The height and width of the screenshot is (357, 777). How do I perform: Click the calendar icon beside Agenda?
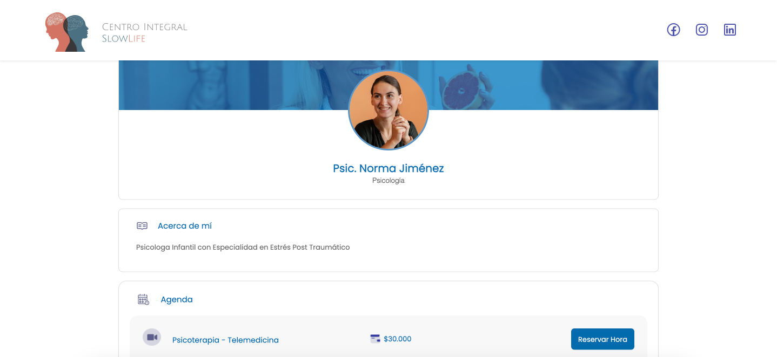point(143,299)
